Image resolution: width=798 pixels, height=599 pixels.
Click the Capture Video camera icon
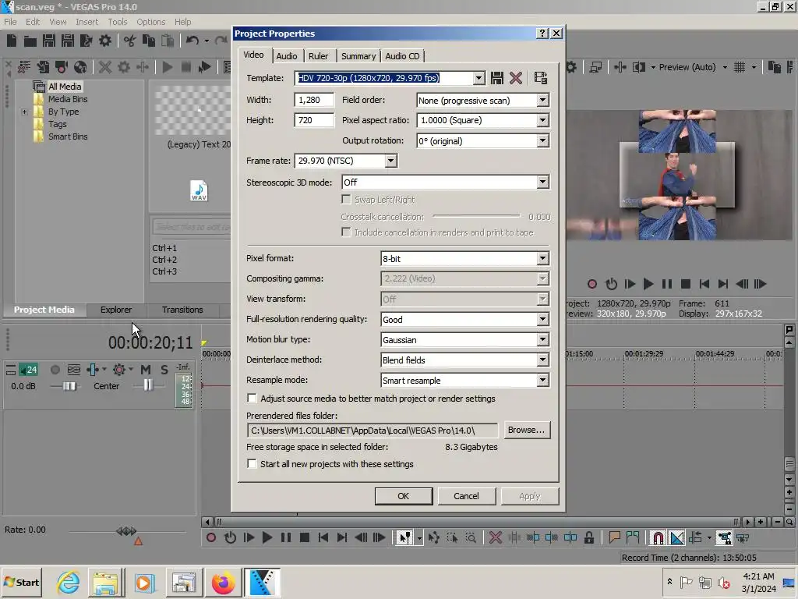click(62, 67)
